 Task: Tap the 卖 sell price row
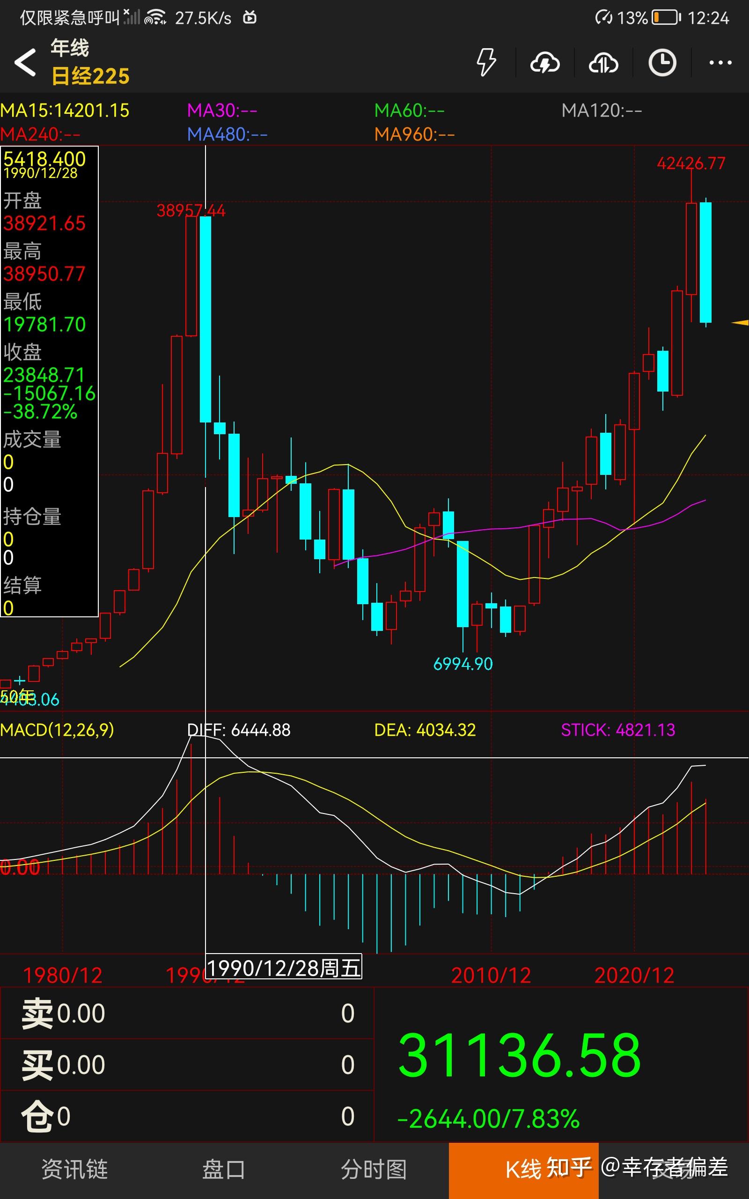[x=187, y=1014]
